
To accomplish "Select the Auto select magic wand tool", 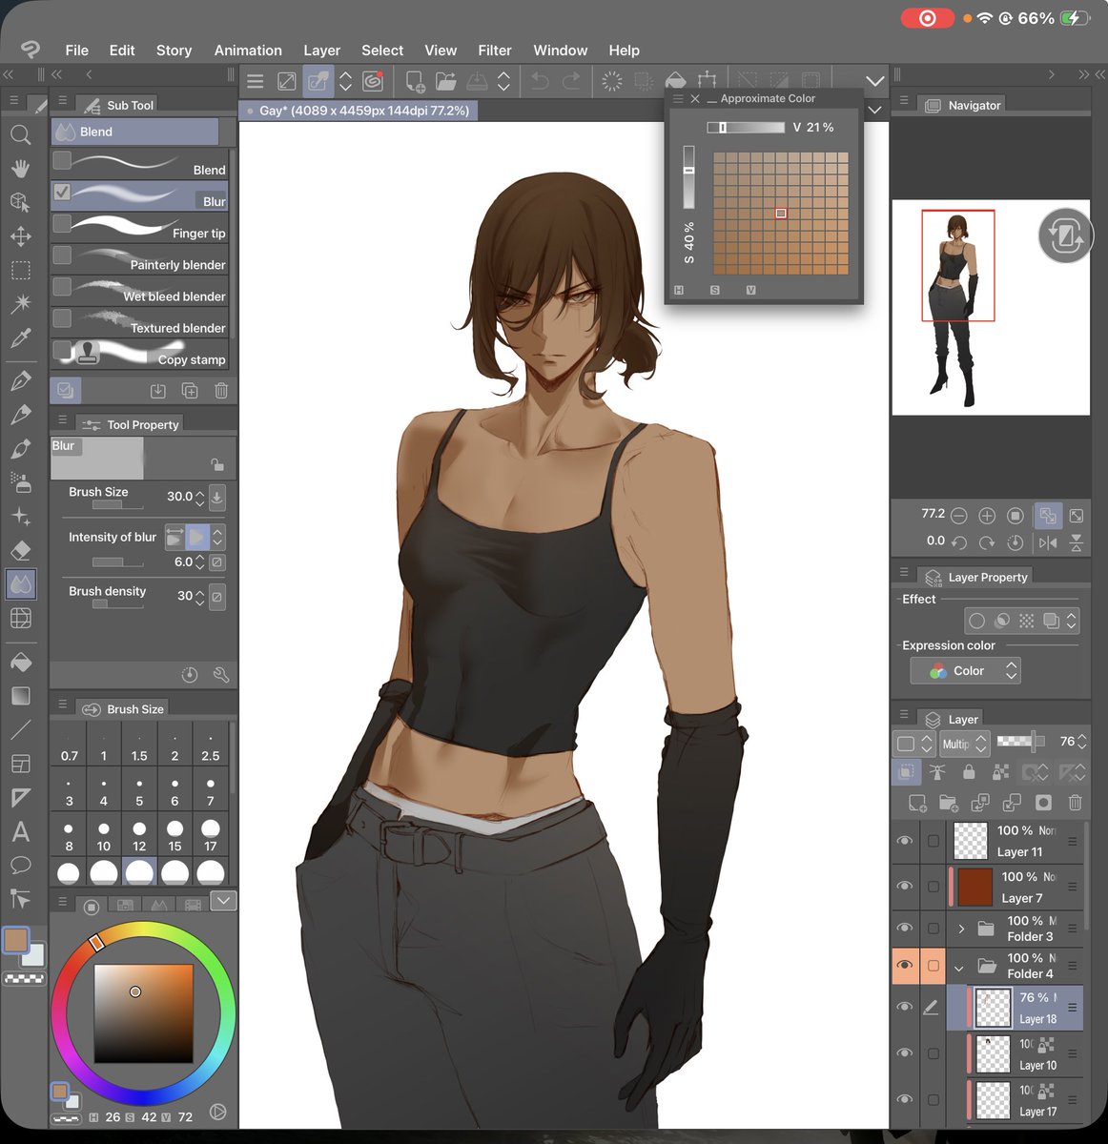I will (x=20, y=303).
